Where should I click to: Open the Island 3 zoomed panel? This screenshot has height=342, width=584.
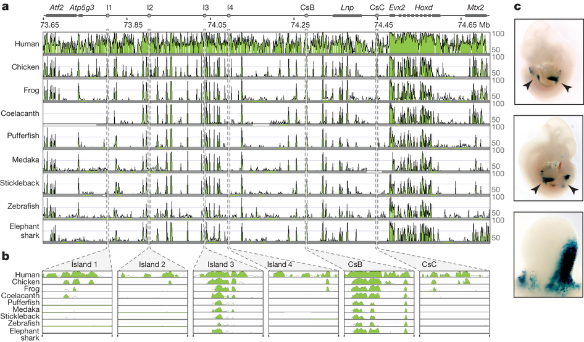click(x=228, y=303)
